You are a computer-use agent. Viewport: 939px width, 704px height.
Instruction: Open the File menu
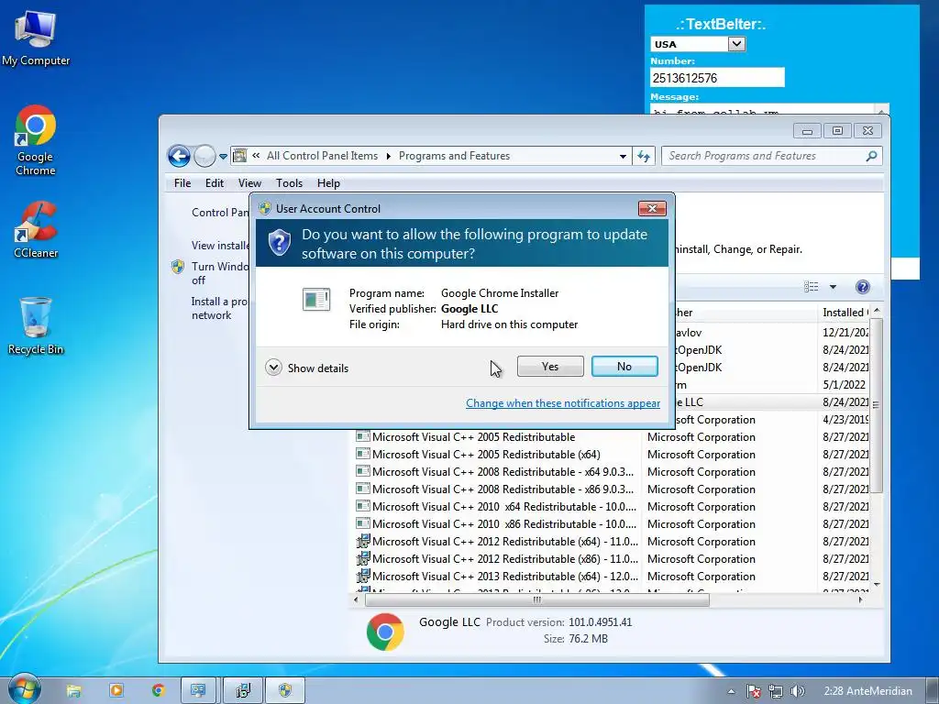click(x=182, y=183)
